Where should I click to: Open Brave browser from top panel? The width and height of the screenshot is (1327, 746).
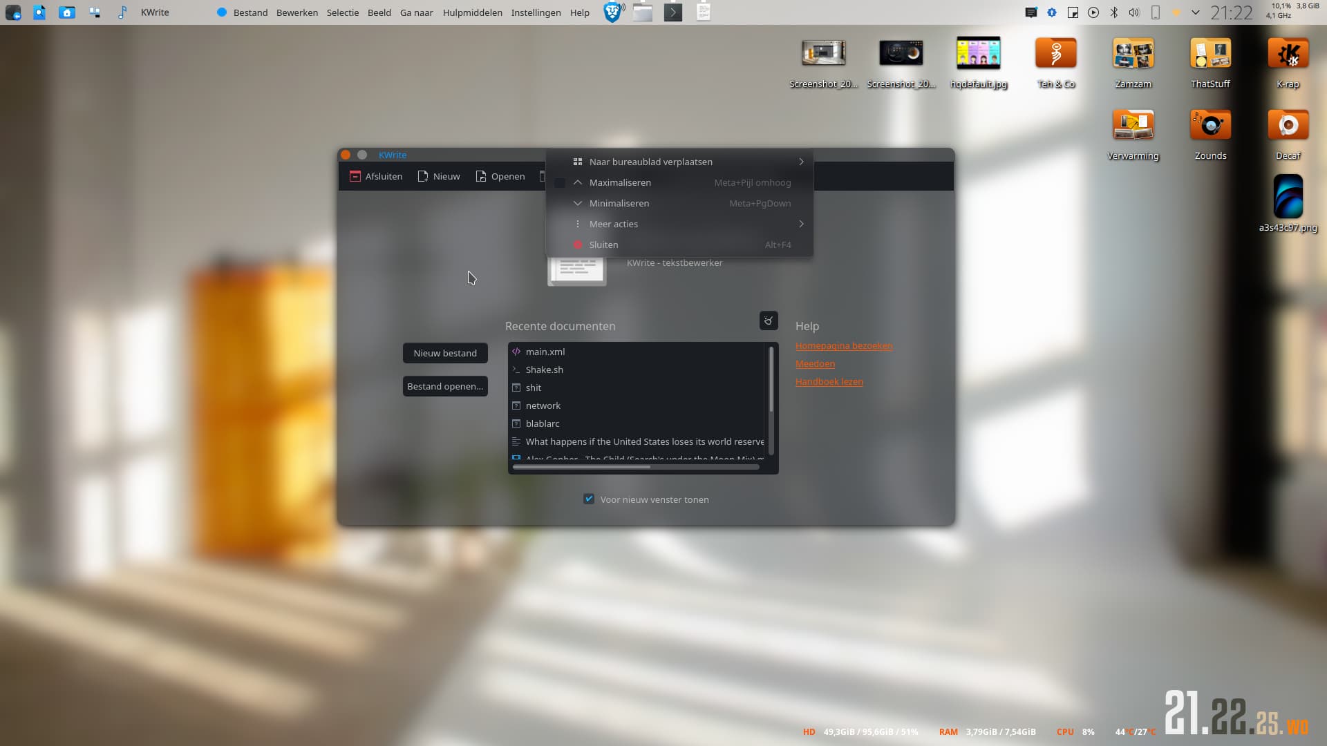[612, 12]
